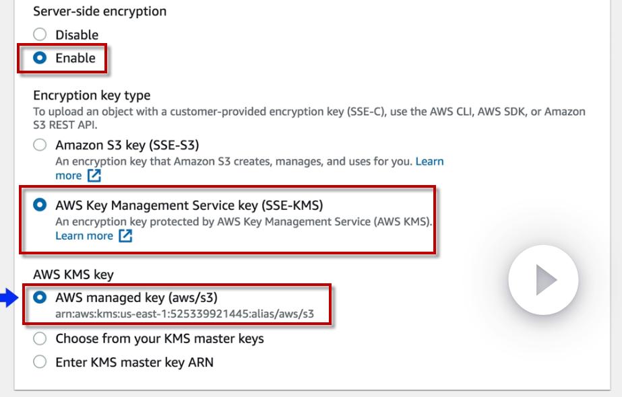Click description text 'protected by AWS Key Management Service'
Viewport: 622px width, 397px height.
243,221
